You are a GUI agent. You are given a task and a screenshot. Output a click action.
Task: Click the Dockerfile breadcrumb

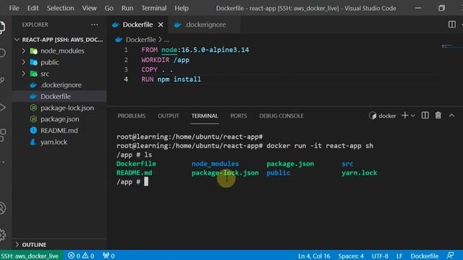tap(140, 40)
